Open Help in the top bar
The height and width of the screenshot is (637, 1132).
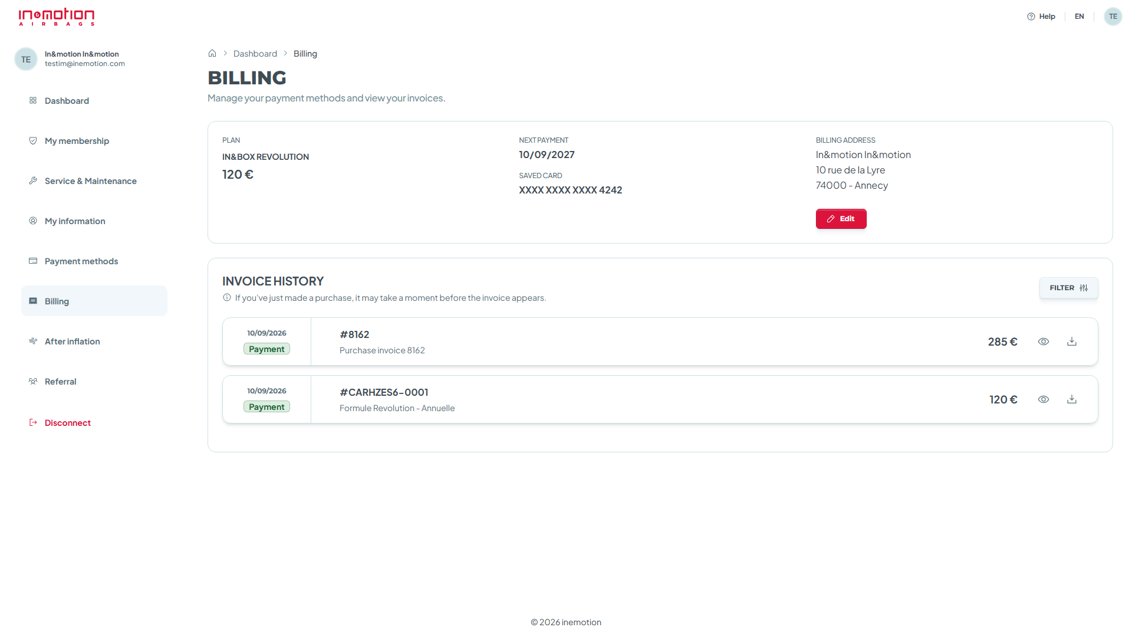click(x=1041, y=17)
